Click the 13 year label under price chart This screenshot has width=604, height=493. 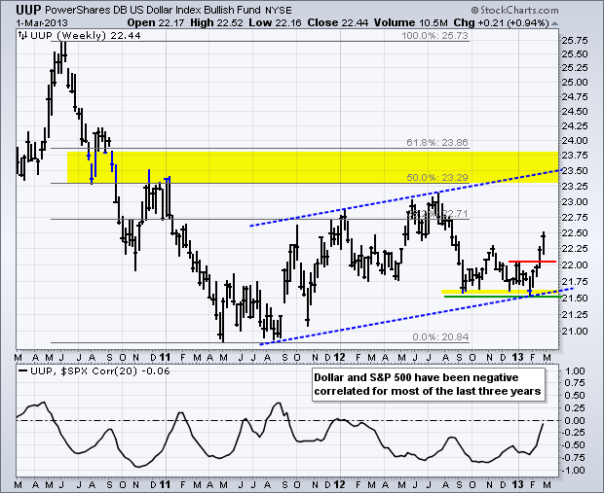coord(517,357)
